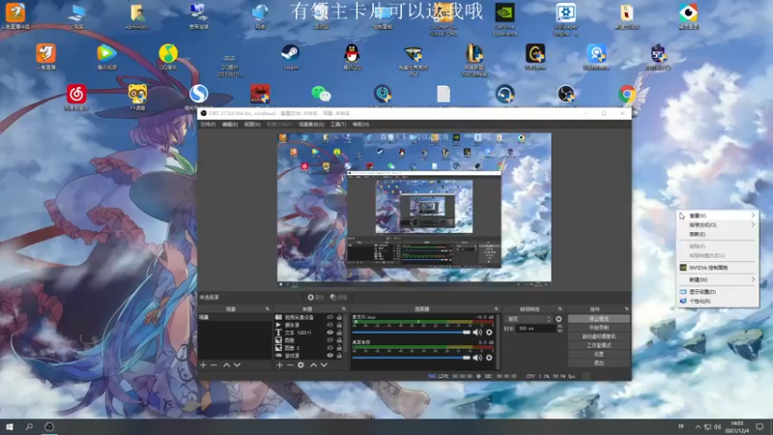Open the NetEase Cloud Music desktop icon

pos(76,94)
